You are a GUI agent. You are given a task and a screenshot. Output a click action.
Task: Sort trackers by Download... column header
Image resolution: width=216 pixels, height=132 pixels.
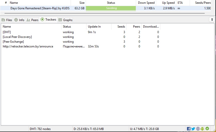[x=151, y=27]
